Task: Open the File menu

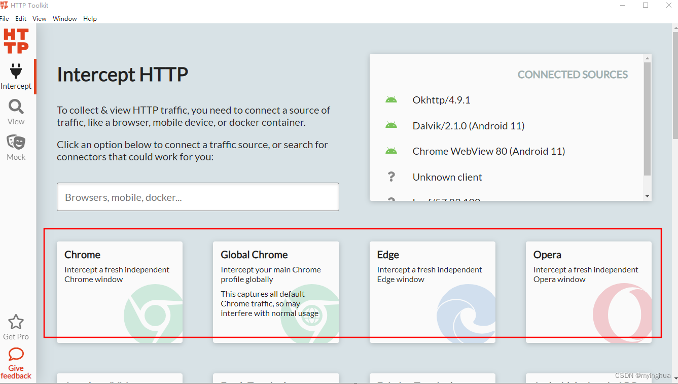Action: [x=5, y=19]
